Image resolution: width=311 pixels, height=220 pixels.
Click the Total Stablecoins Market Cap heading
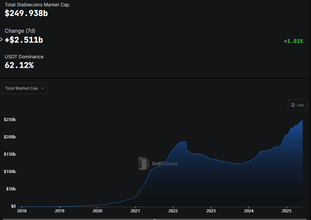click(x=37, y=5)
